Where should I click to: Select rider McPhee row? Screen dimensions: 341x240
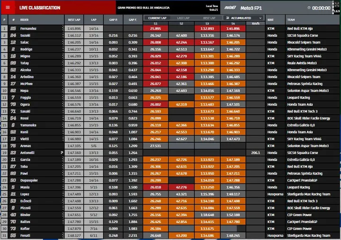[170, 84]
